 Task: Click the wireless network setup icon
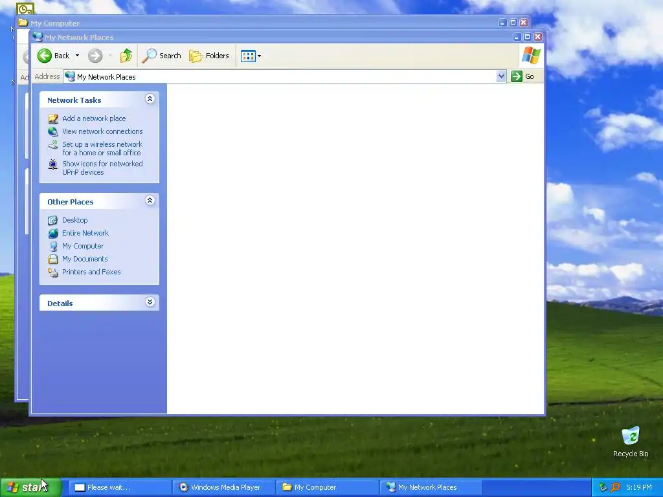[53, 145]
